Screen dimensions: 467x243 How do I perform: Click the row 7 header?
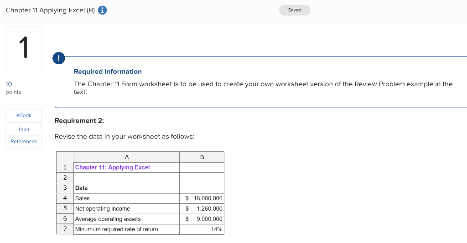[x=65, y=229]
